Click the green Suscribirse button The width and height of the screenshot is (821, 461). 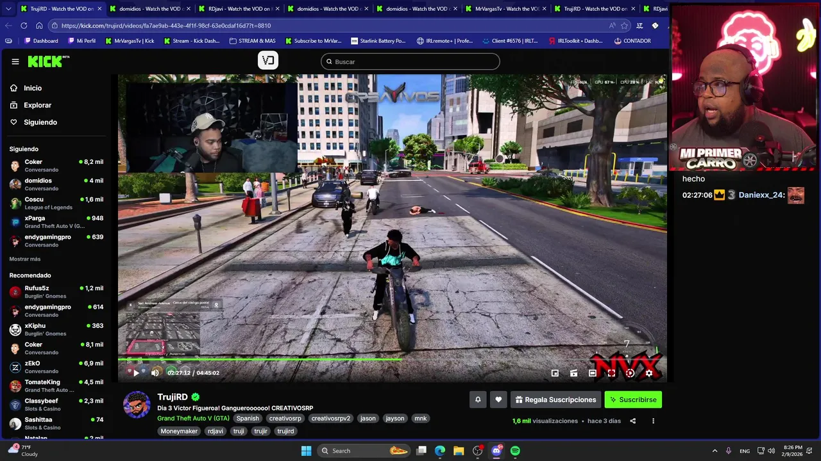(633, 400)
